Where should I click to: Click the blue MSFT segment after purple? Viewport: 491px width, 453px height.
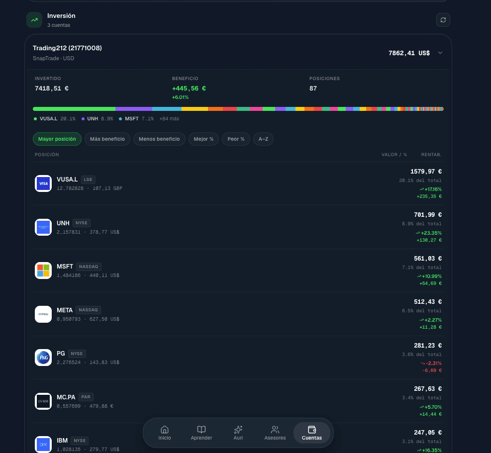pos(167,109)
